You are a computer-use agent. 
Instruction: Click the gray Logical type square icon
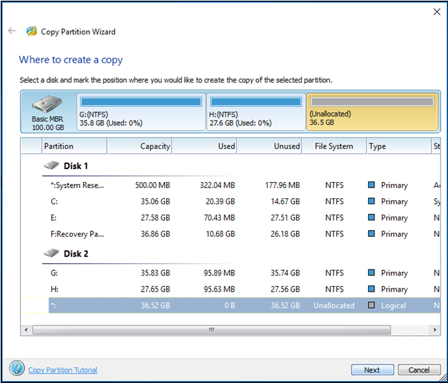pos(371,305)
